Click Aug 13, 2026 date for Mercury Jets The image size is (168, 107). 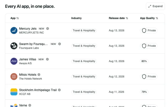coord(117,31)
